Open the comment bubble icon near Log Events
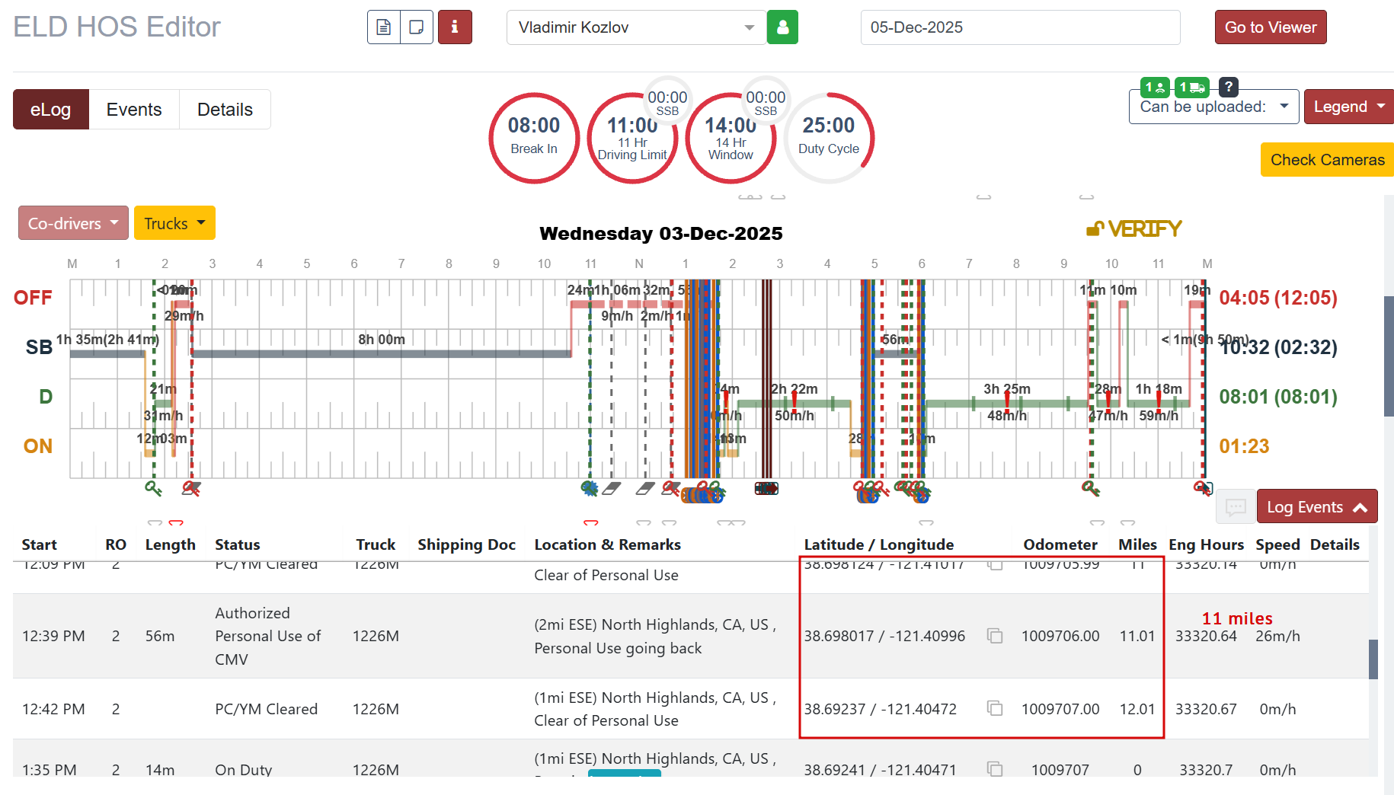 [1236, 507]
